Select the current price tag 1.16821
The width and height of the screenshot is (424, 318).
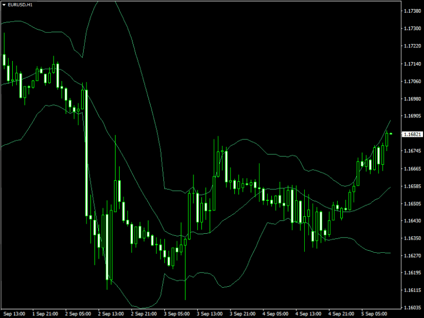[412, 135]
